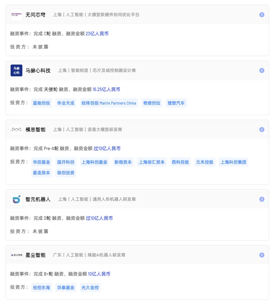Viewport: 275px width, 306px height.
Task: Select investor tag 上海徐汇资本
Action: [x=152, y=162]
